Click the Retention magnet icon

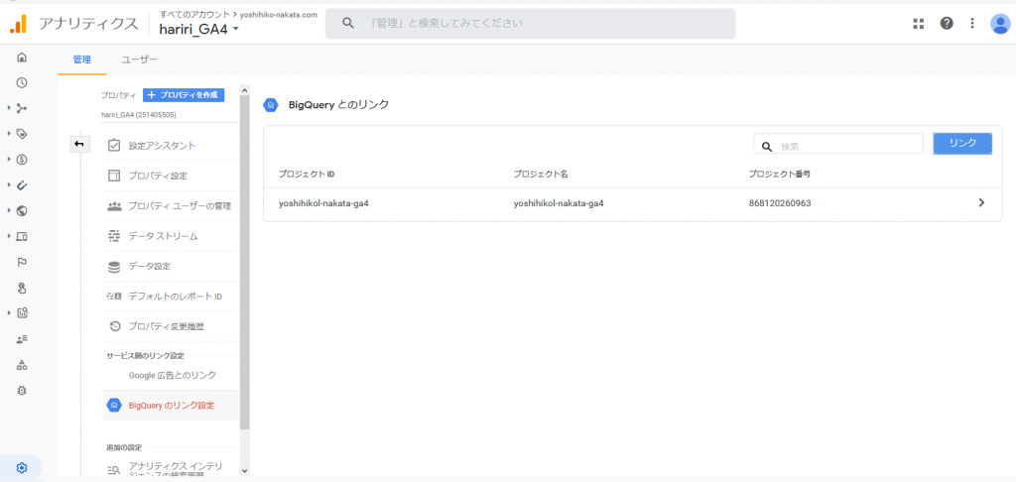click(x=22, y=184)
